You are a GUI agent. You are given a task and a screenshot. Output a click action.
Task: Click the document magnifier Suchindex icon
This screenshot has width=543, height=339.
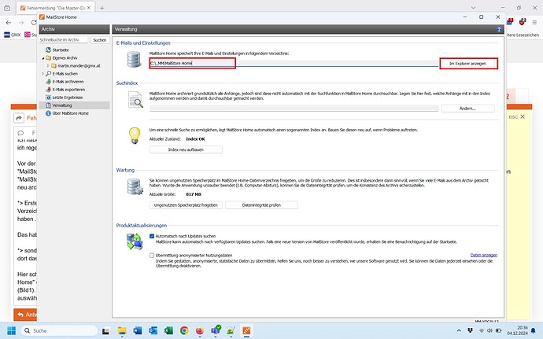coord(135,100)
